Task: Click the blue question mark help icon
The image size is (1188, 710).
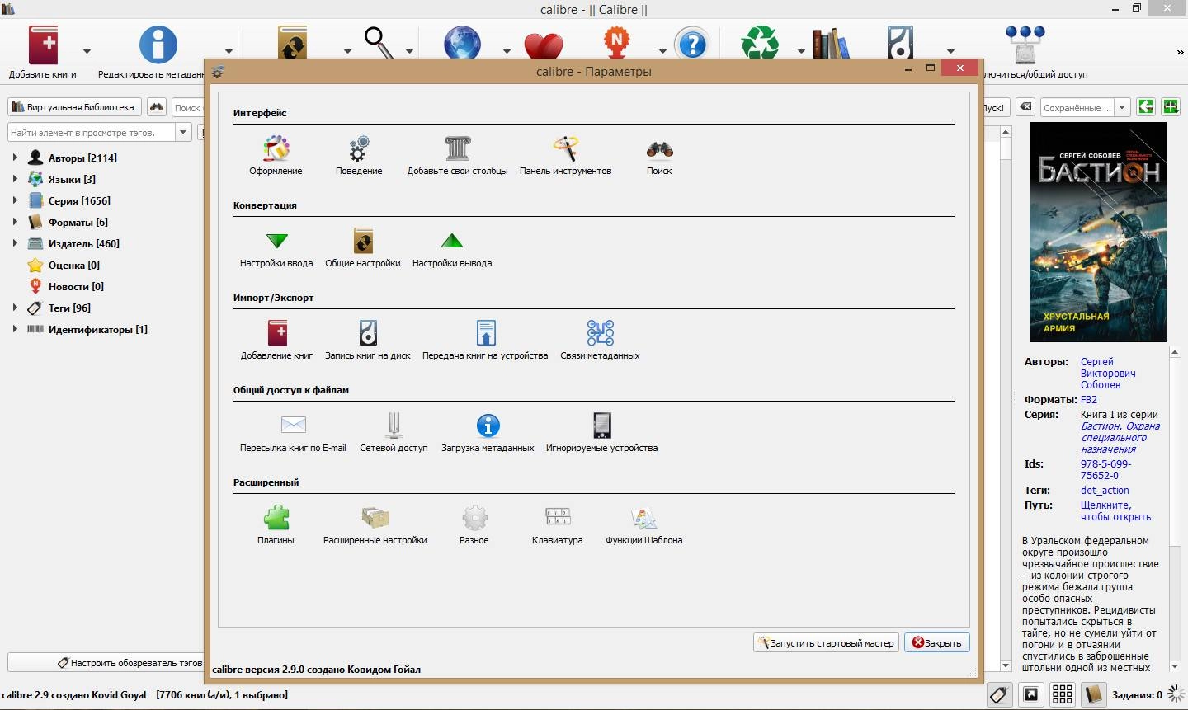Action: (x=692, y=44)
